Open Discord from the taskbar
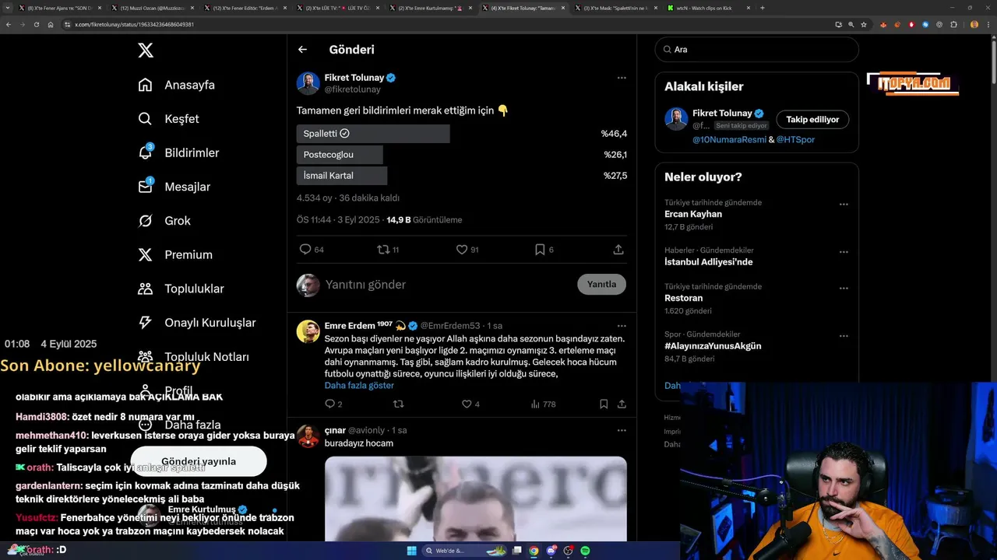 pos(551,551)
